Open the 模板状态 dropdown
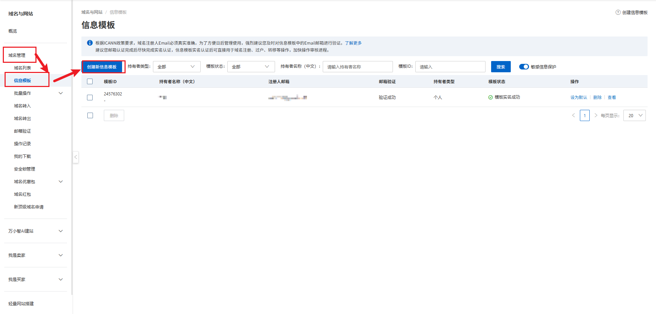This screenshot has width=656, height=314. (251, 67)
